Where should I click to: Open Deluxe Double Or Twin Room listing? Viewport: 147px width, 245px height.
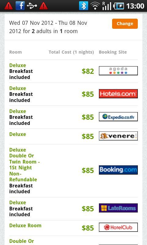coord(24,165)
